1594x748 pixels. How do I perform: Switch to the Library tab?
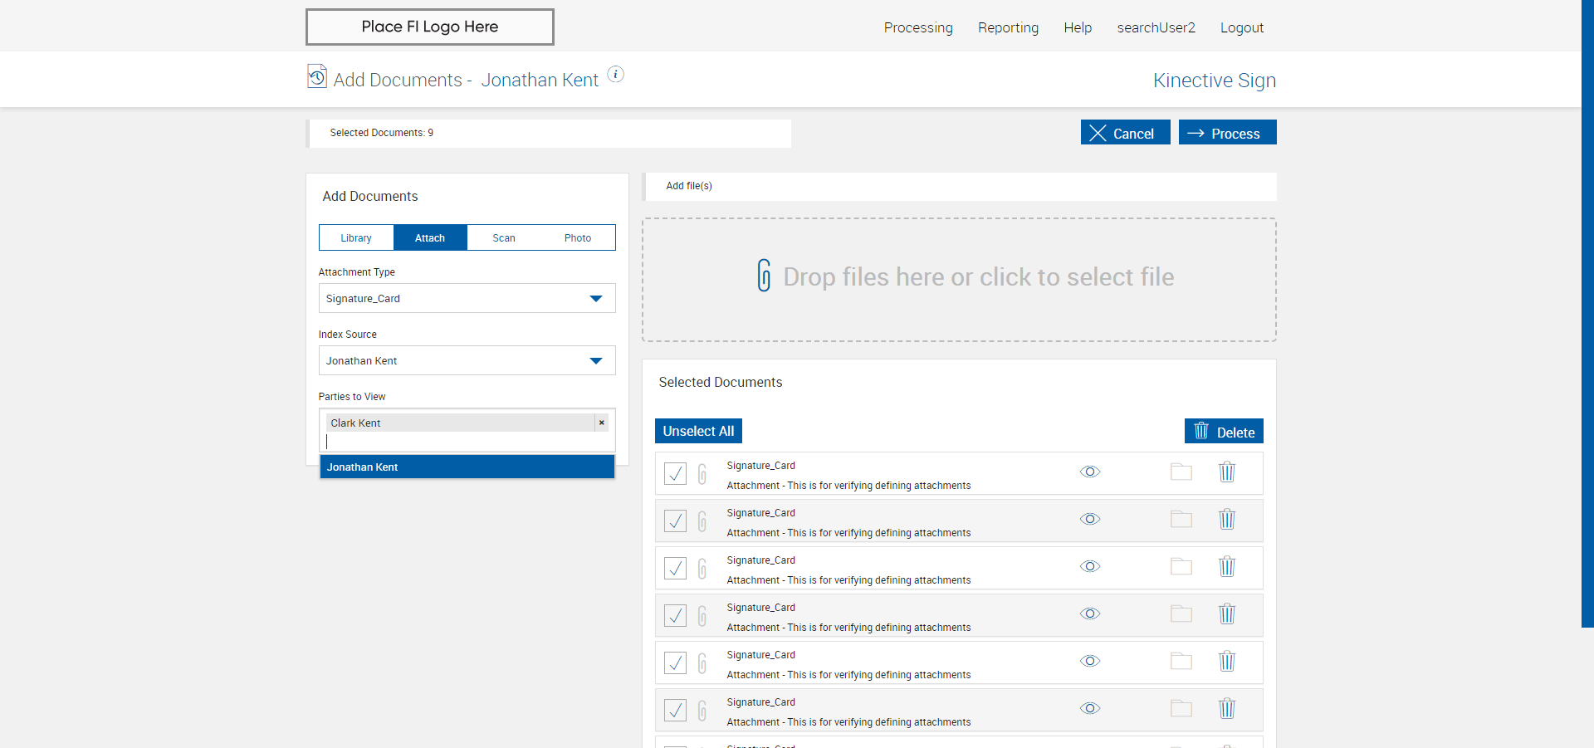pyautogui.click(x=356, y=238)
